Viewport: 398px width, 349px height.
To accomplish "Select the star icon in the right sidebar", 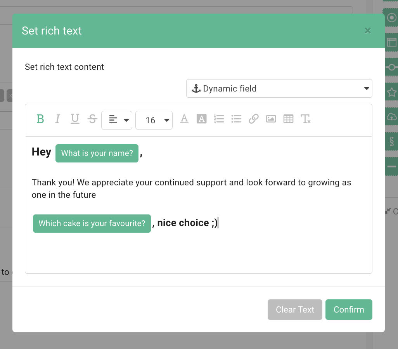I will point(392,92).
